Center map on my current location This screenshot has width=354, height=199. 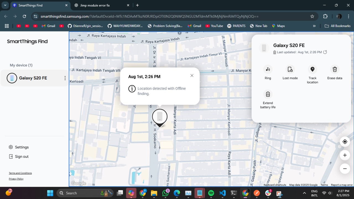tap(345, 142)
